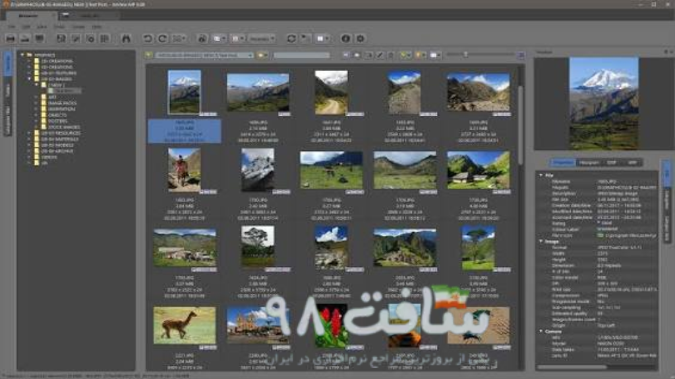Open the settings gear icon
The image size is (675, 379).
[x=361, y=39]
